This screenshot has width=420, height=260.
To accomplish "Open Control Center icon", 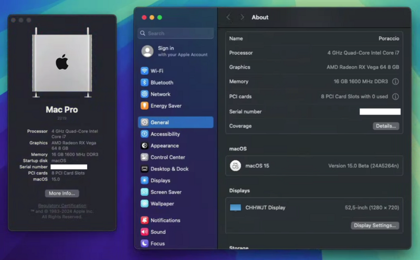I will coord(144,157).
